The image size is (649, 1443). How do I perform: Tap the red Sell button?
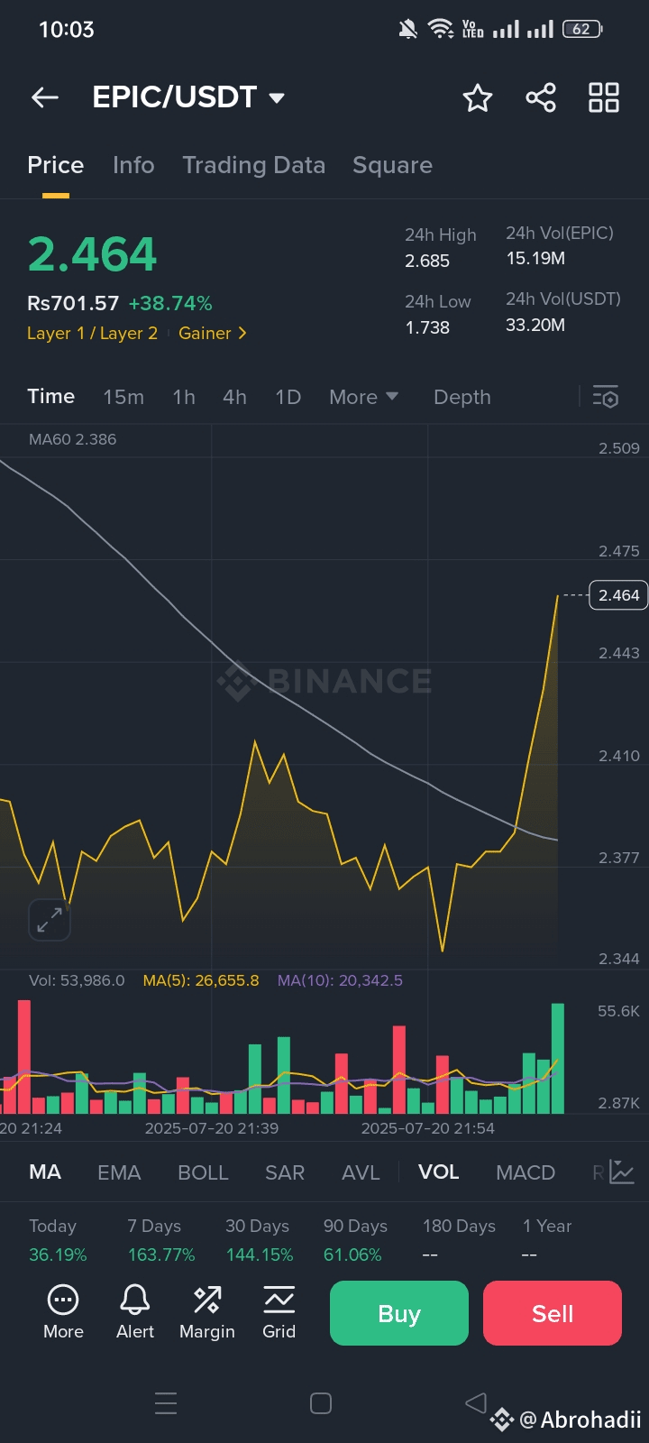point(553,1313)
